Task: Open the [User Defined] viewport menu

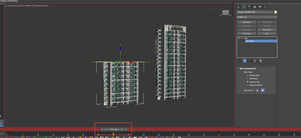Action: tap(27, 6)
